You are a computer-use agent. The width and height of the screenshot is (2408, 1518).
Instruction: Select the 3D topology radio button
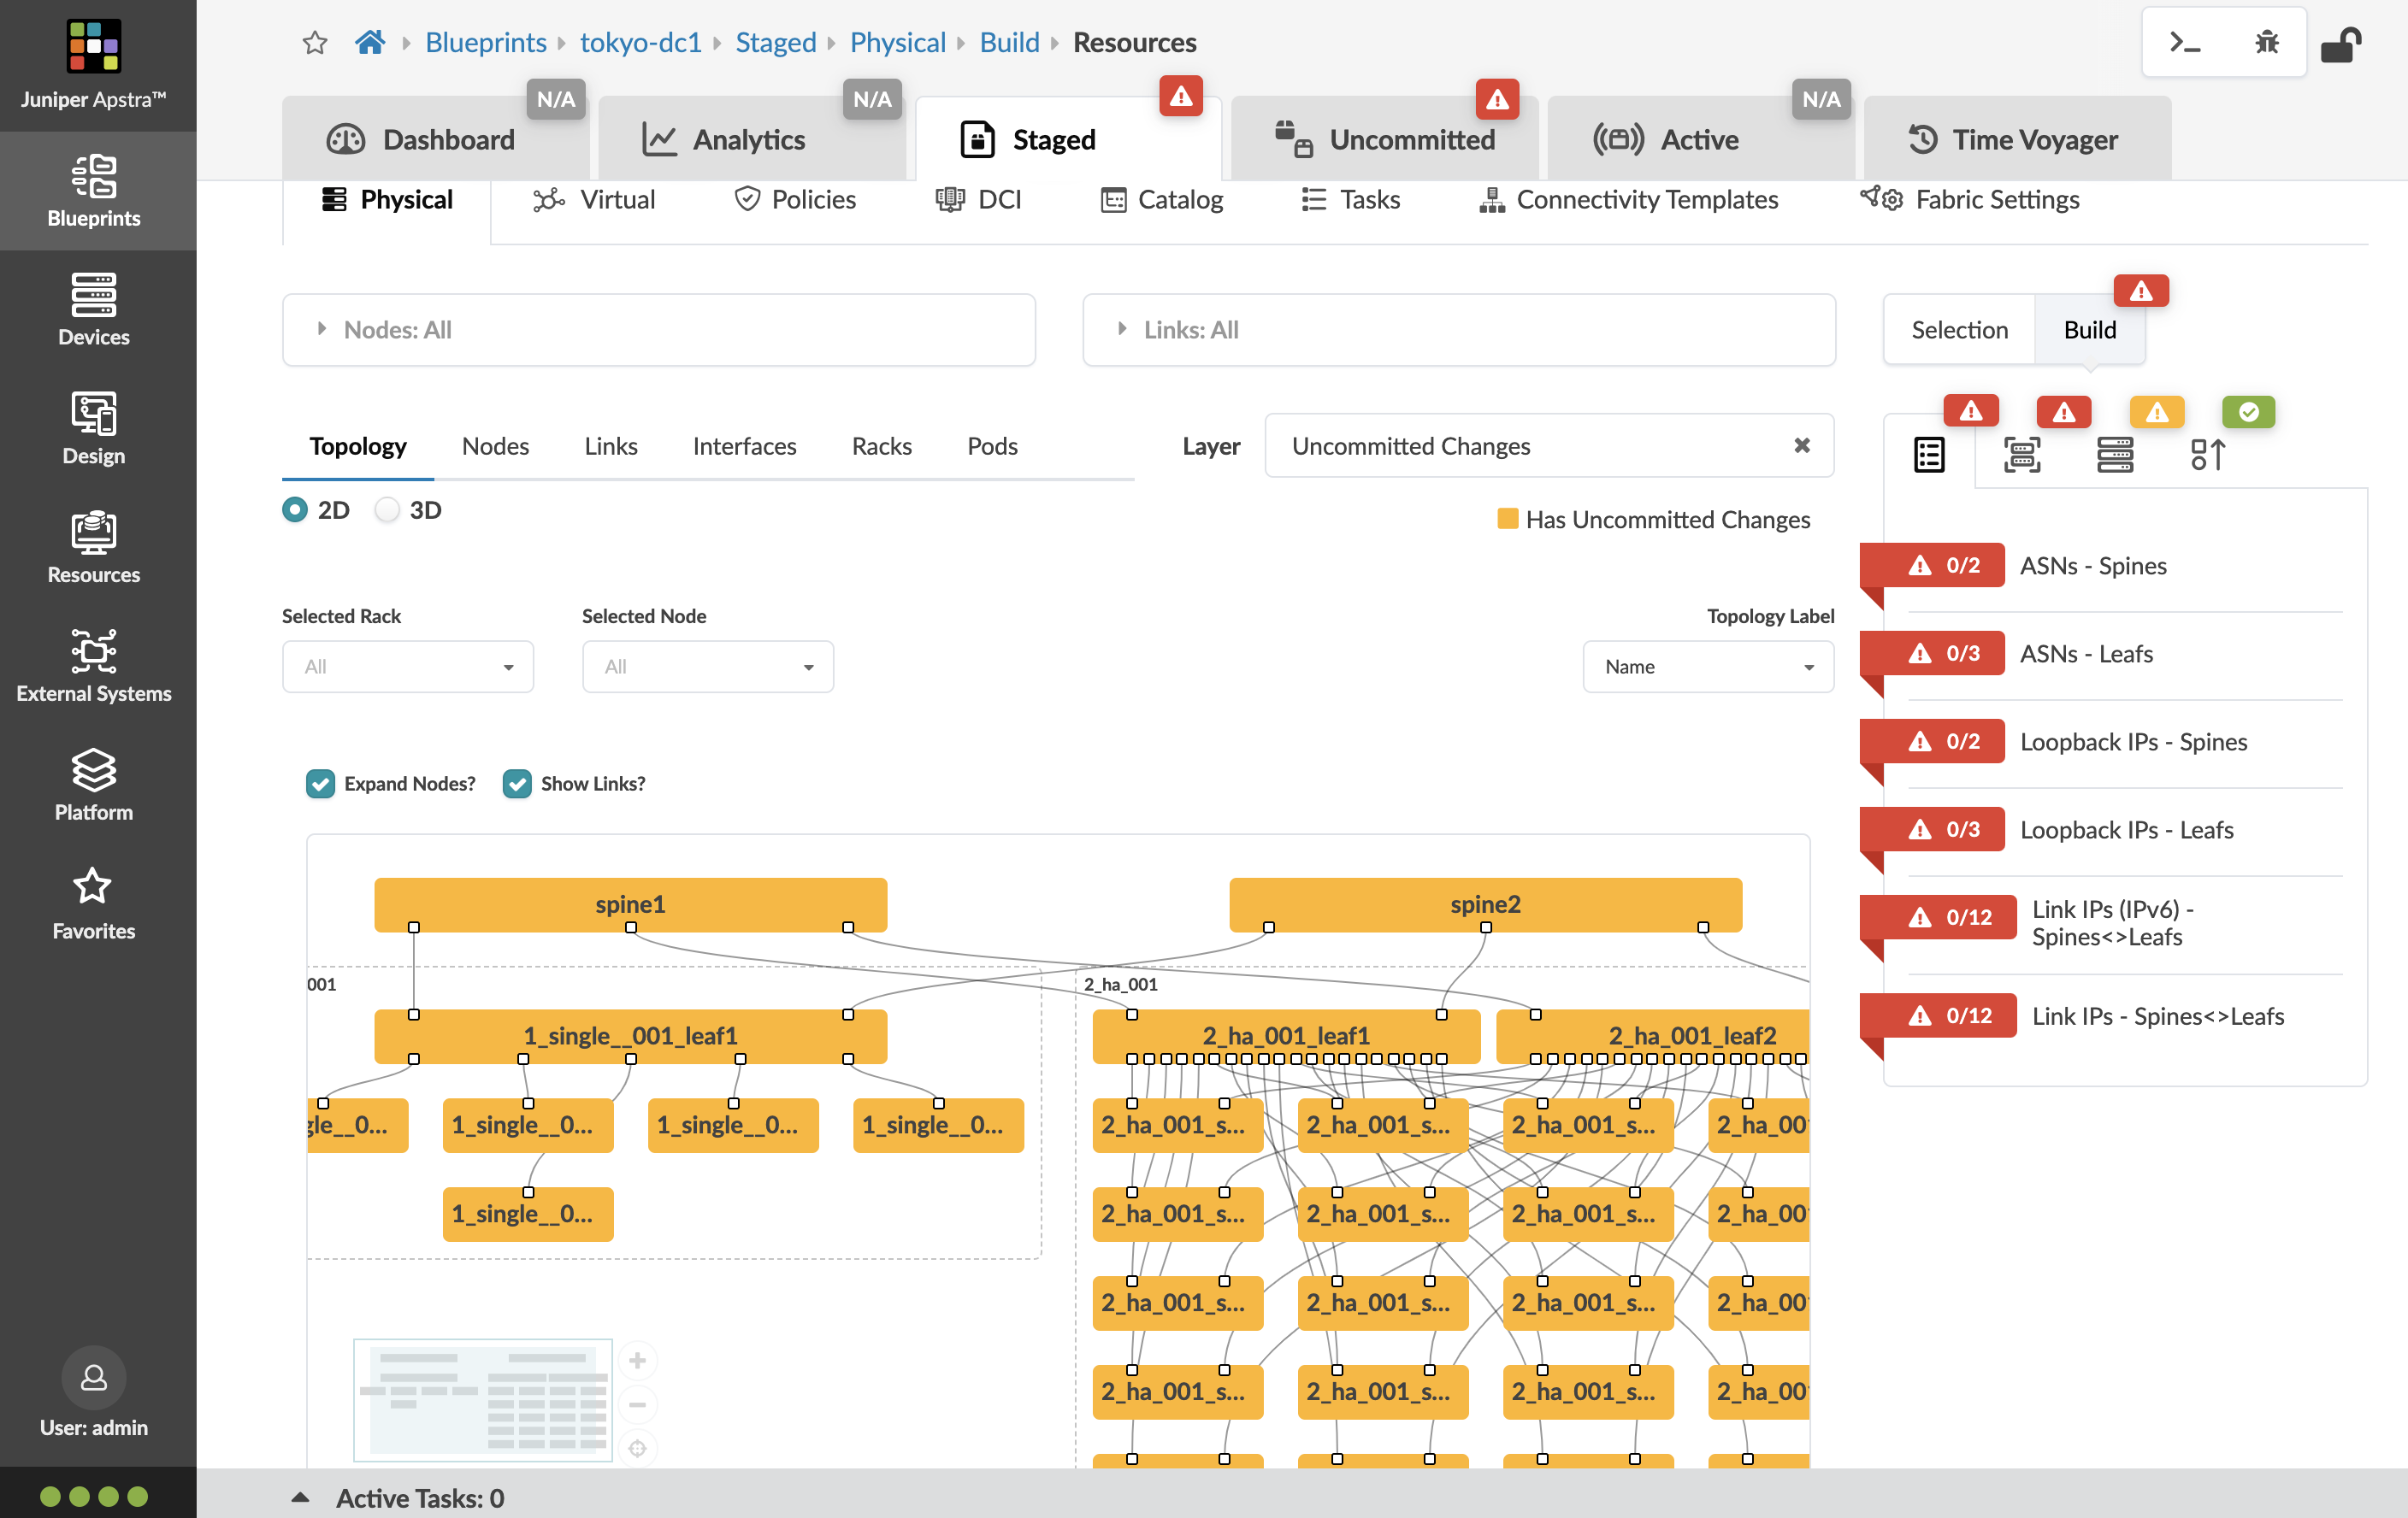point(387,509)
